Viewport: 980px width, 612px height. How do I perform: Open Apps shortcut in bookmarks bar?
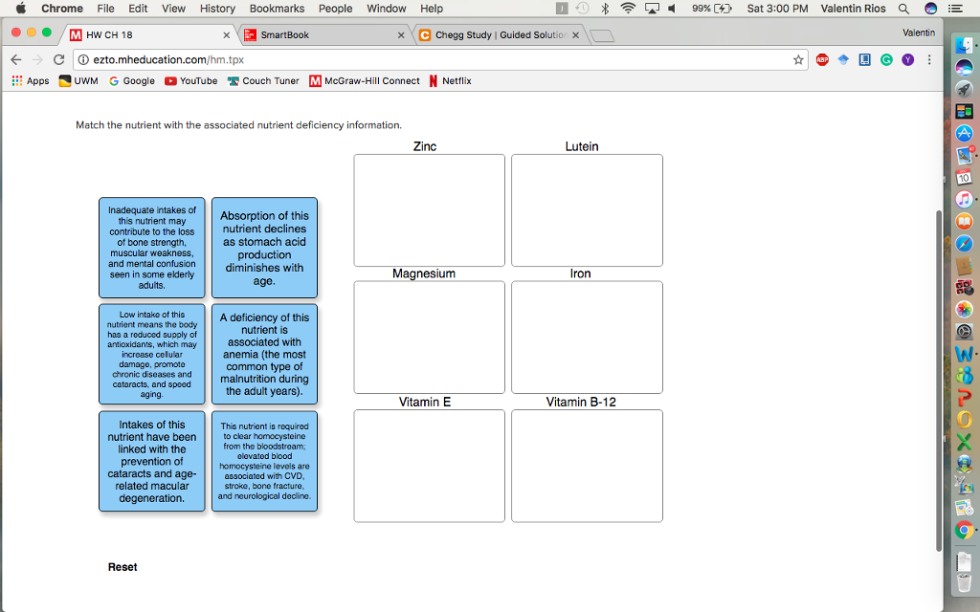point(31,81)
